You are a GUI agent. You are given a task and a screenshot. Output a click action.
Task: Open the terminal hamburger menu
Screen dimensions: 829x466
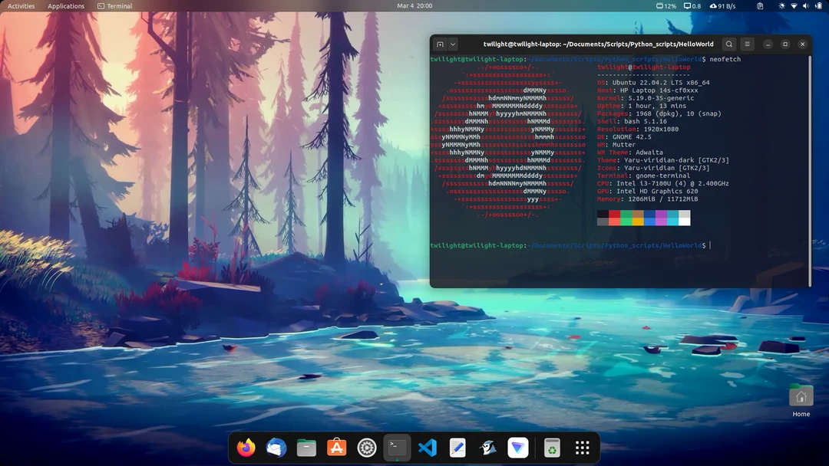click(747, 44)
